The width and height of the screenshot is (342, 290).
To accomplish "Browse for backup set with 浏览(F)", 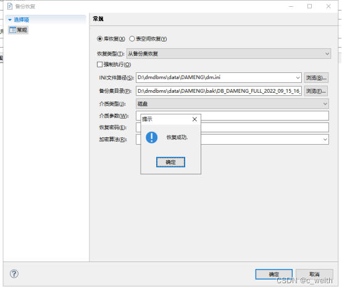I will tap(316, 91).
